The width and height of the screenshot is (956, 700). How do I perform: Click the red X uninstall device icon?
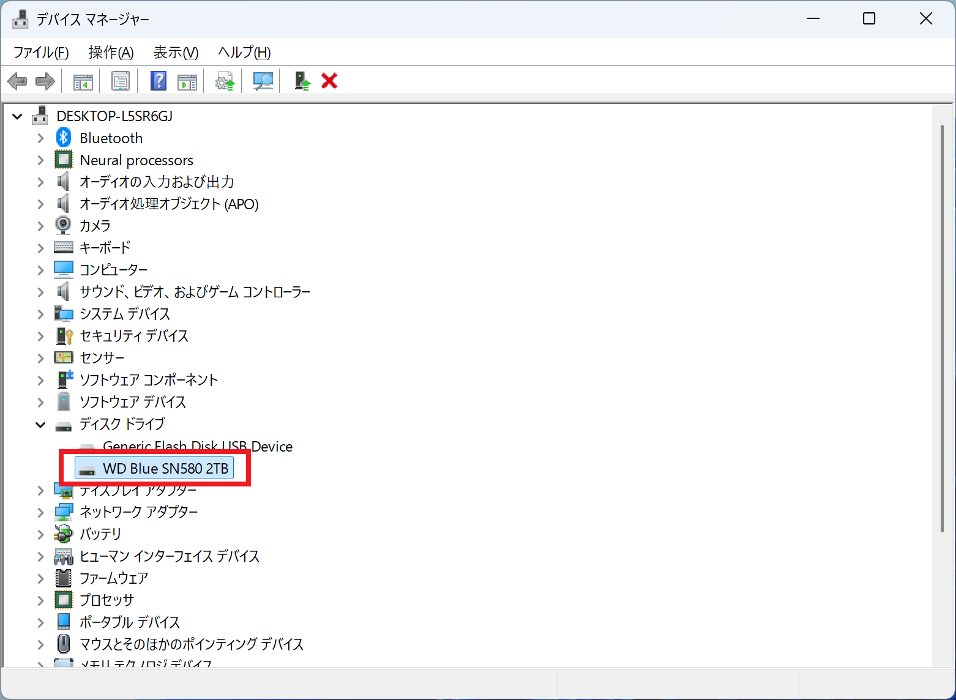point(329,81)
